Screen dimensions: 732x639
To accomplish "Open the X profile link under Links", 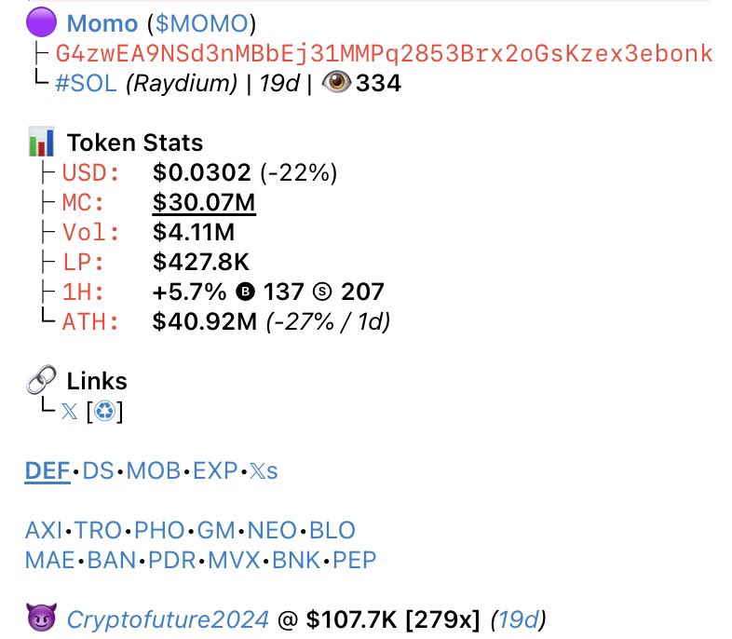I will (x=70, y=411).
